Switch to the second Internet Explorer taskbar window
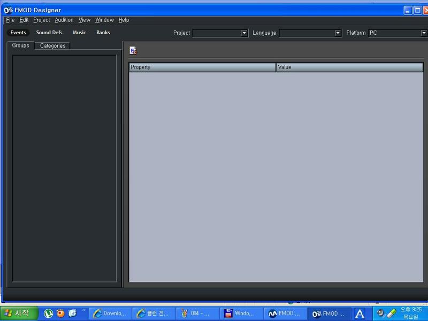Screen dimensions: 428x321 (x=154, y=314)
